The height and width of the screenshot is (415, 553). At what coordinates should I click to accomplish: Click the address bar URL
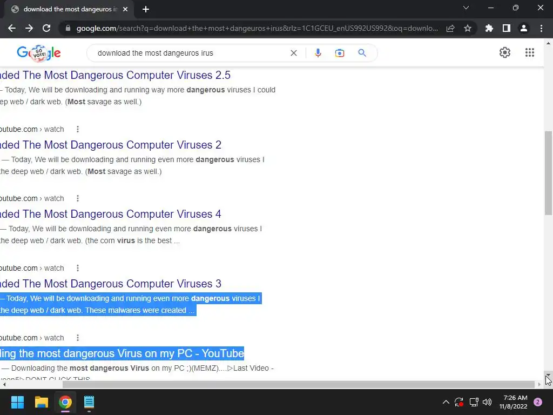257,28
